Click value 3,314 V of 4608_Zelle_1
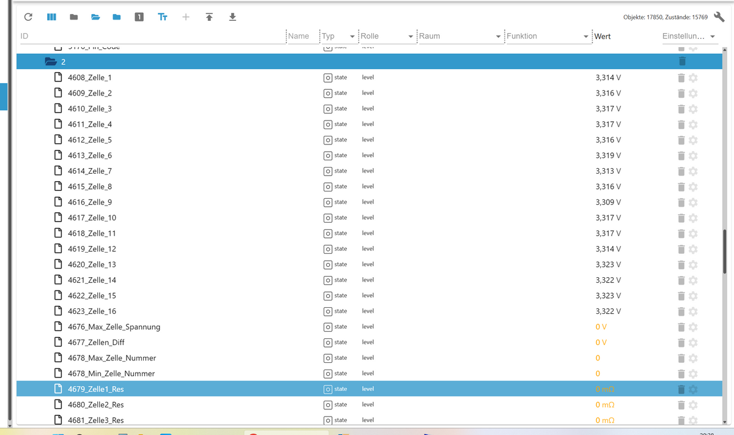 pyautogui.click(x=608, y=78)
